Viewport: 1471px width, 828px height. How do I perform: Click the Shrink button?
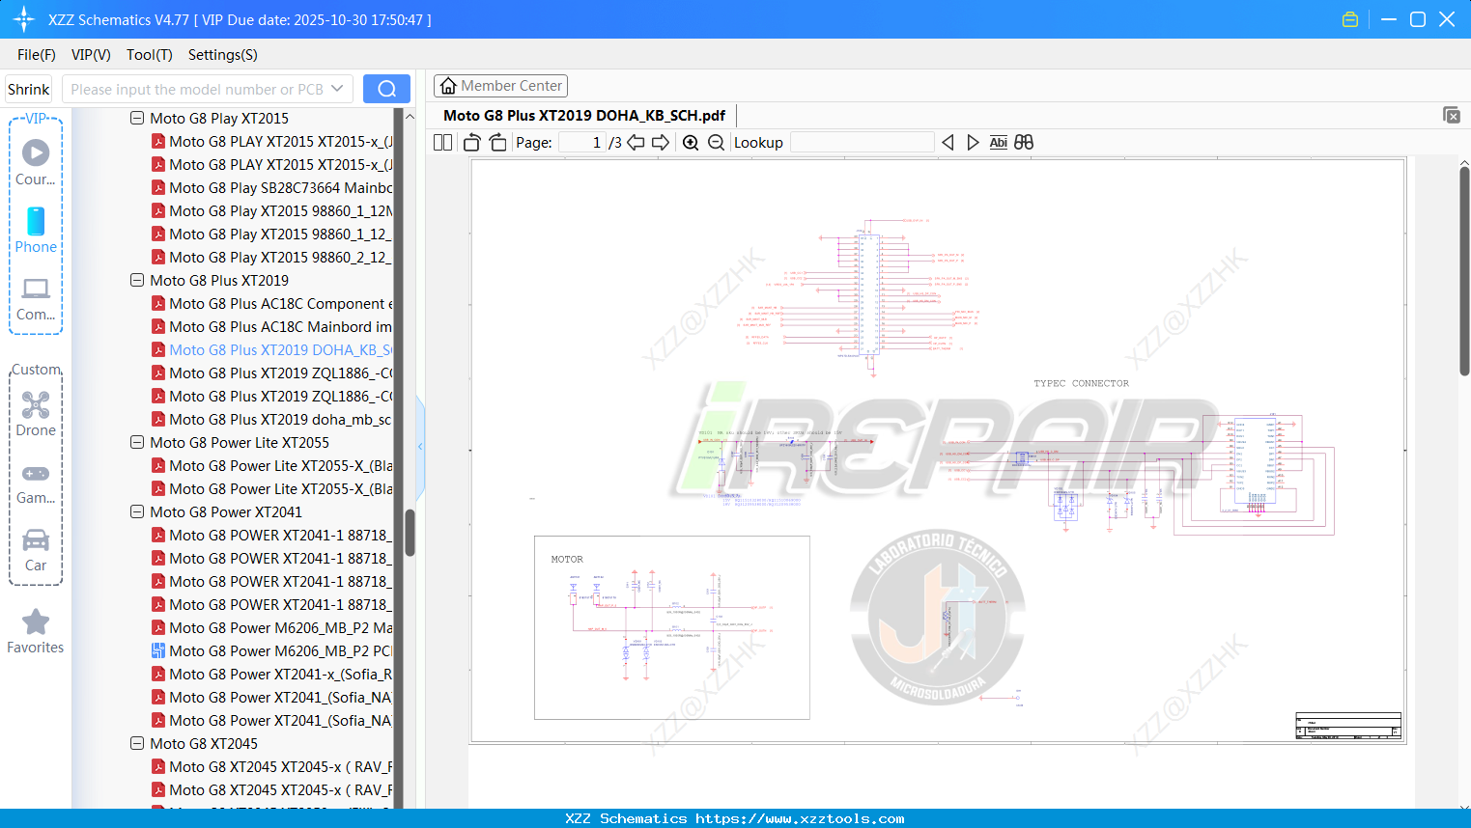(x=29, y=89)
